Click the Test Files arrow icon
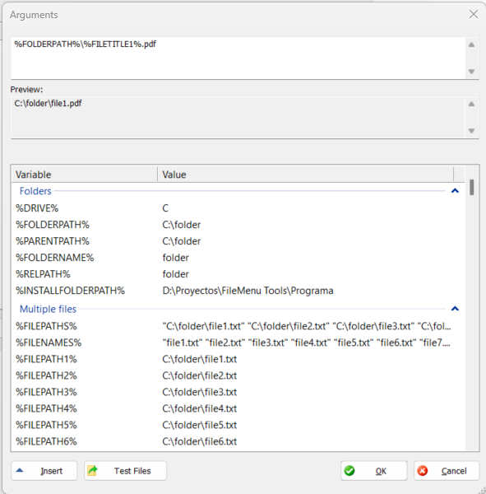This screenshot has width=486, height=494. tap(93, 471)
